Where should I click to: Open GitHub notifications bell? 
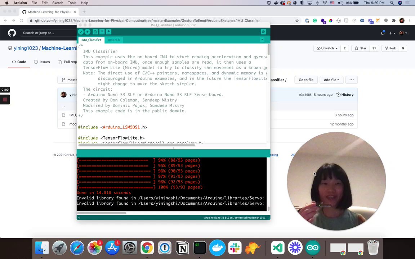[383, 33]
